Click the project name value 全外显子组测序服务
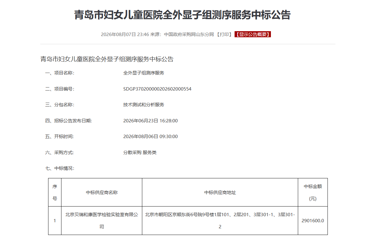This screenshot has width=372, height=238. coord(144,73)
